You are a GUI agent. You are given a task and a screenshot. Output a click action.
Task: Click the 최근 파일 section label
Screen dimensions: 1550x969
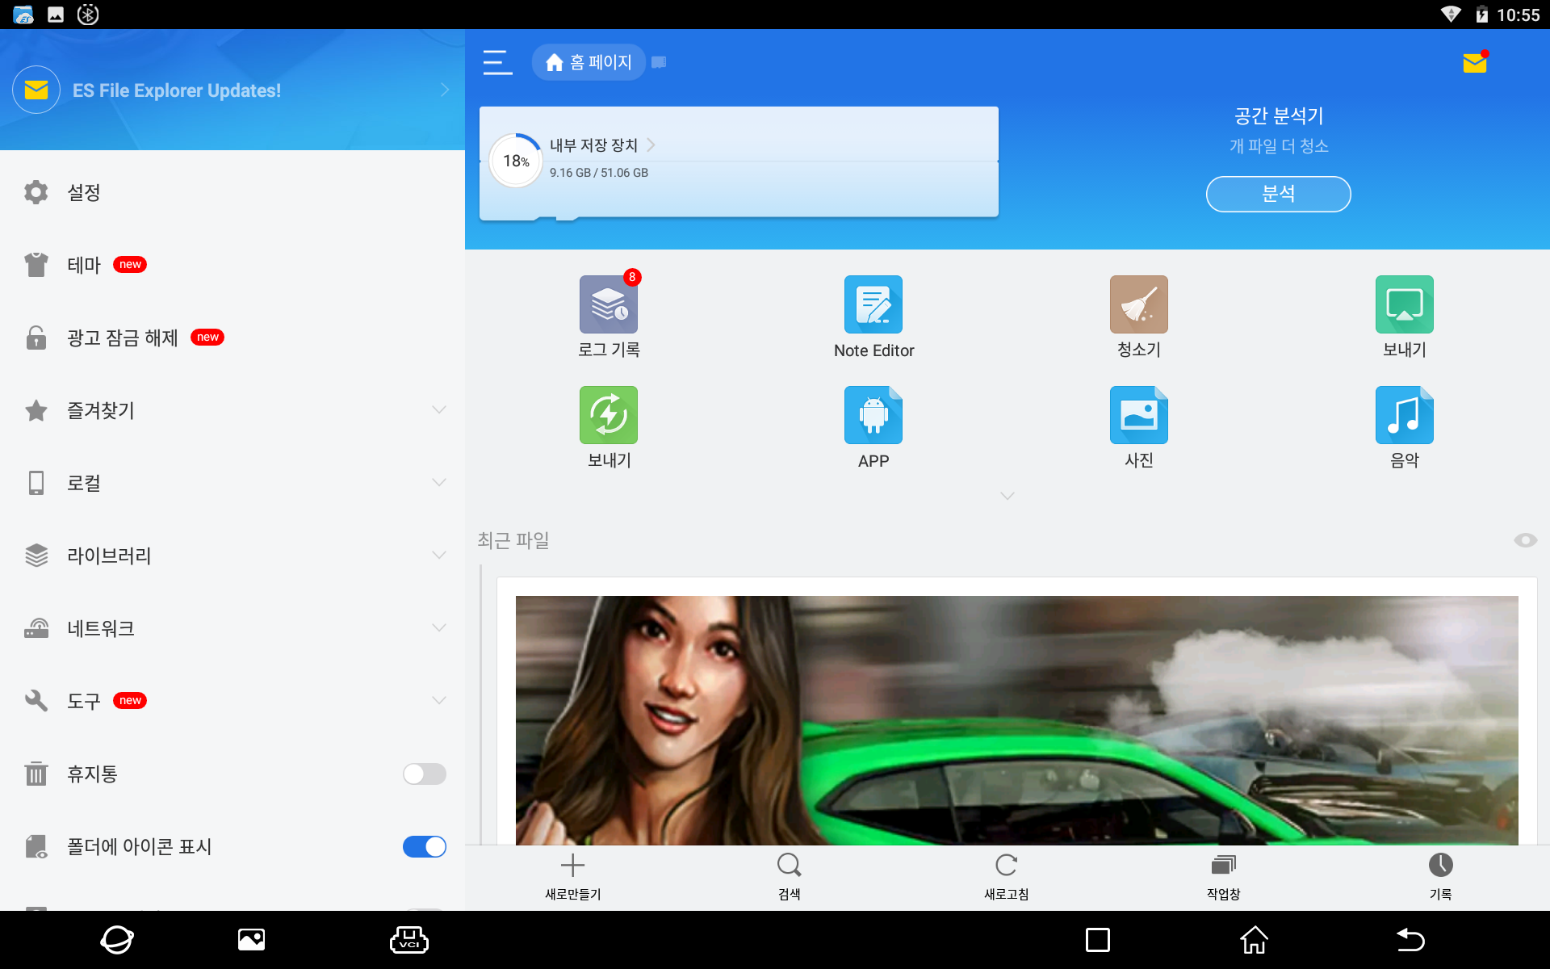coord(513,540)
